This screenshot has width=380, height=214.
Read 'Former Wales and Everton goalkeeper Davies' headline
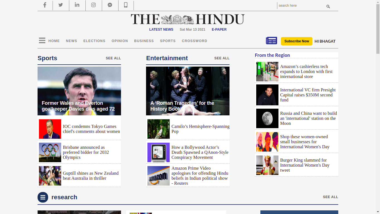click(x=78, y=106)
